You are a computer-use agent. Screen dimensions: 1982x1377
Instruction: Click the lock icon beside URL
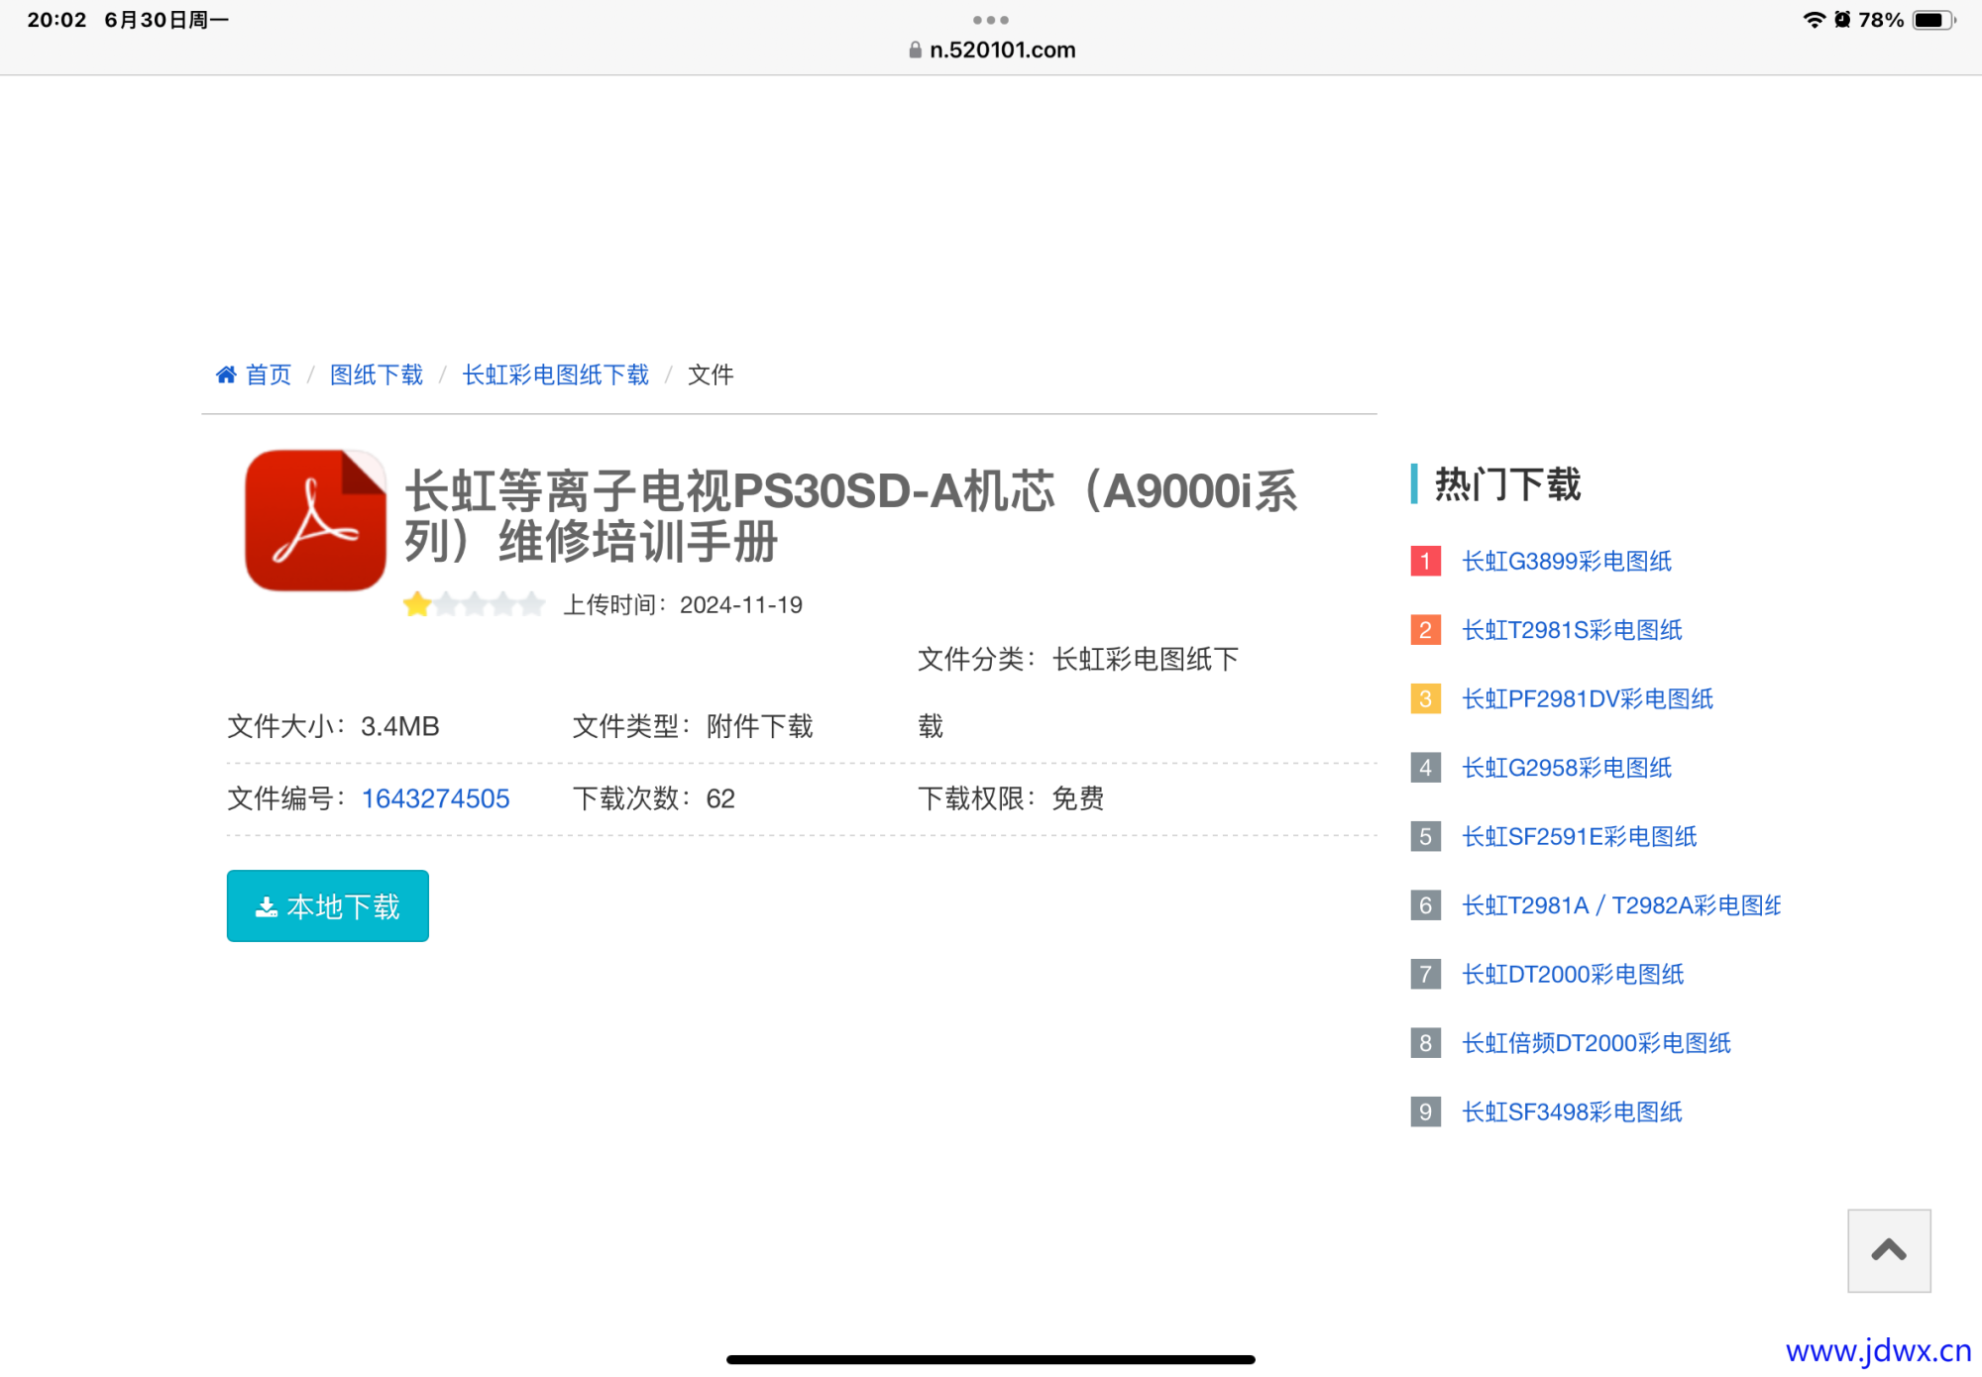pyautogui.click(x=915, y=50)
